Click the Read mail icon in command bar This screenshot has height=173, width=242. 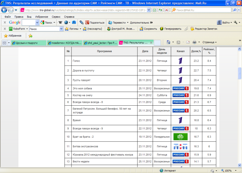click(188, 42)
